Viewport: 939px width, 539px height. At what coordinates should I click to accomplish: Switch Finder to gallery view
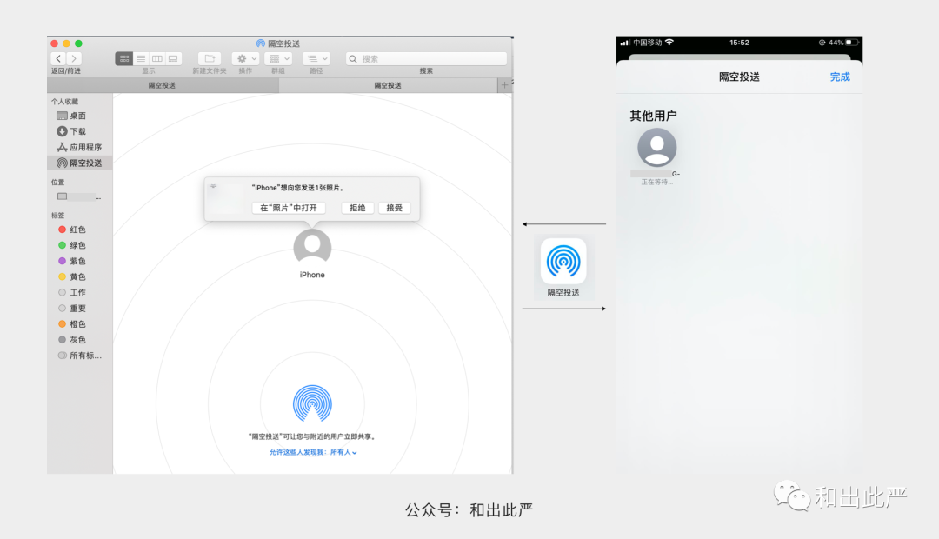[x=173, y=59]
